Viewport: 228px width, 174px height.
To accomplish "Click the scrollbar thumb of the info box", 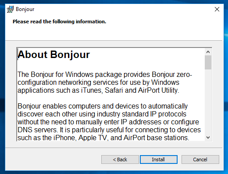I will (x=208, y=62).
